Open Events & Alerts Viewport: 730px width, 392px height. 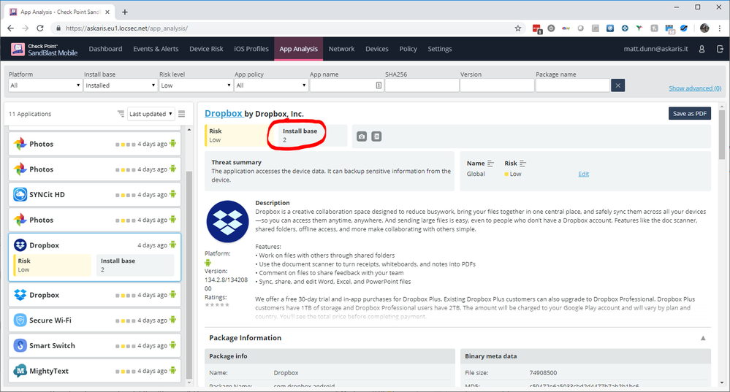coord(156,49)
